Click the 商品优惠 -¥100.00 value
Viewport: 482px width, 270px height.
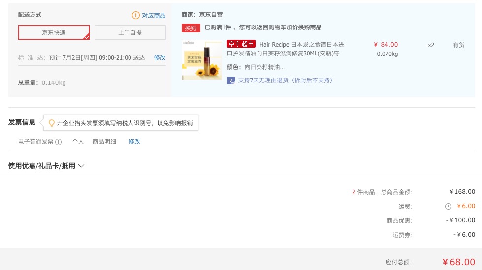pyautogui.click(x=460, y=220)
